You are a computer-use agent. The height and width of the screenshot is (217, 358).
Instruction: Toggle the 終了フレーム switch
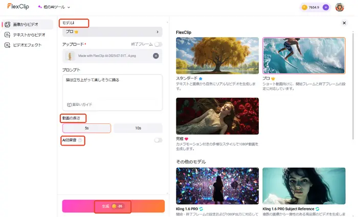pos(158,44)
